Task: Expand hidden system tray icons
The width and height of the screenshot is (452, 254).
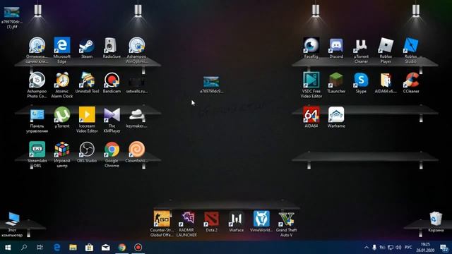Action: (367, 248)
